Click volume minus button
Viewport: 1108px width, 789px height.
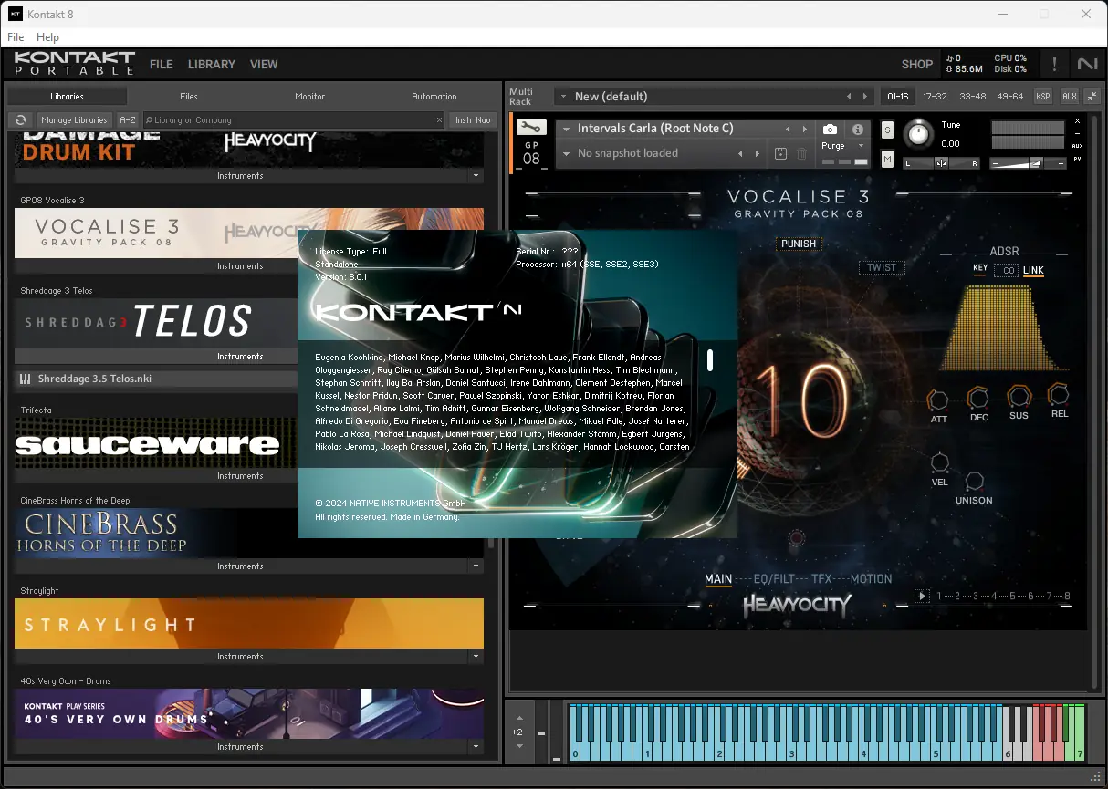997,164
